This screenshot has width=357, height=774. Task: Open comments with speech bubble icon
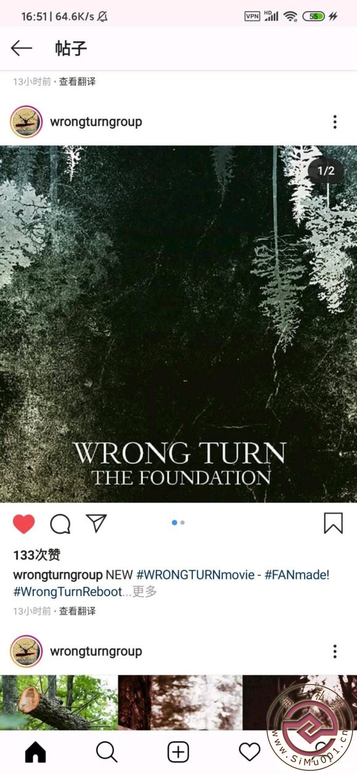pyautogui.click(x=60, y=524)
